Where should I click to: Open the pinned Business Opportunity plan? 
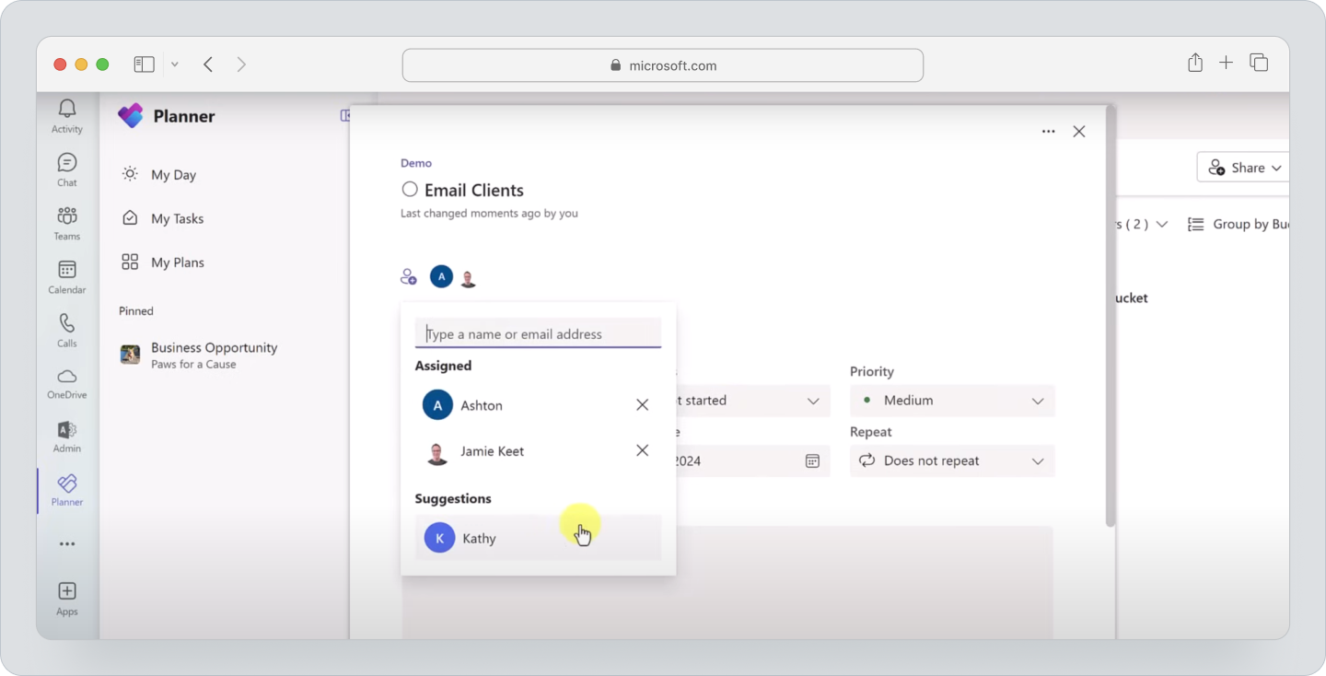coord(214,355)
